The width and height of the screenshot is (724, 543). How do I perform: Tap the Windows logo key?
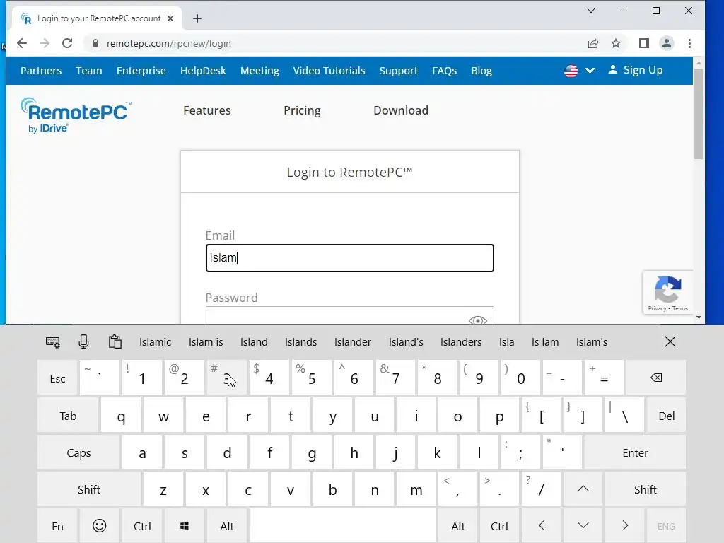[185, 526]
